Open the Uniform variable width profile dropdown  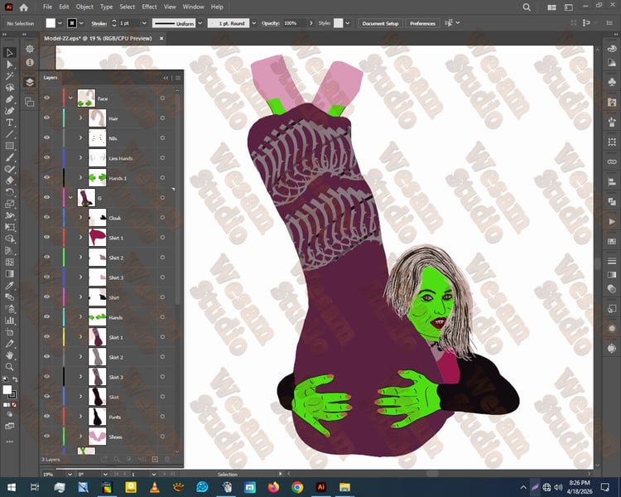200,23
